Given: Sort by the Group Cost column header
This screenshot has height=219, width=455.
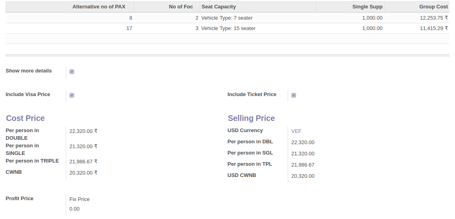Looking at the screenshot, I should [433, 7].
